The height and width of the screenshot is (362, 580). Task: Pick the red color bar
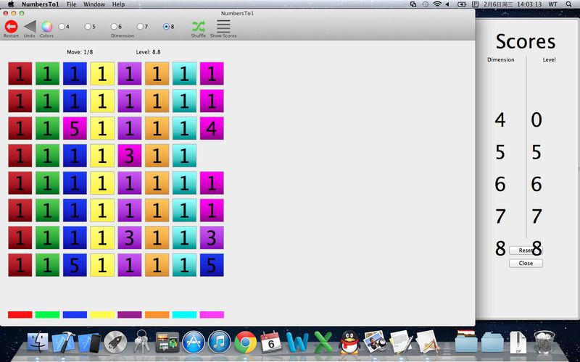20,315
